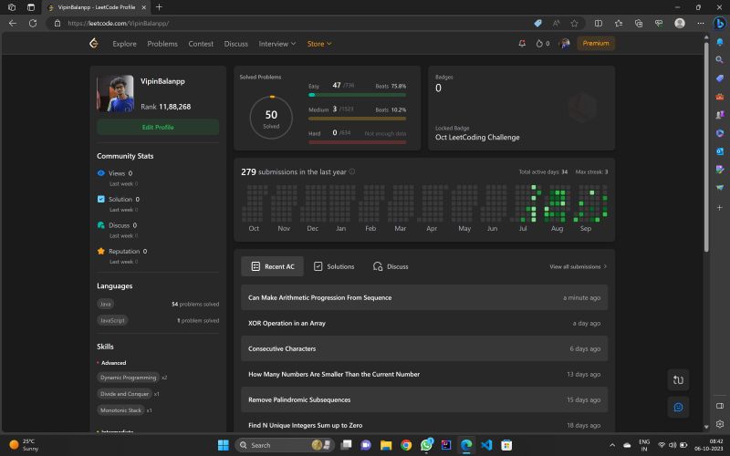Viewport: 730px width, 456px height.
Task: Expand the Store dropdown menu
Action: pos(319,44)
